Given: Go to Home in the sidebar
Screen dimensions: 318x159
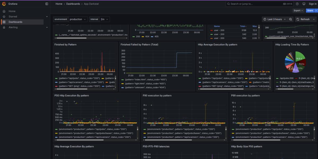Looking at the screenshot, I should [x=12, y=11].
